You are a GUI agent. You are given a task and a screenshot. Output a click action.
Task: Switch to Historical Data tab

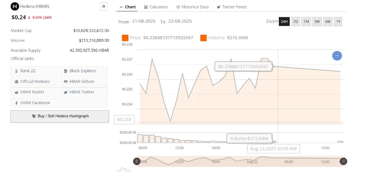[x=192, y=7]
